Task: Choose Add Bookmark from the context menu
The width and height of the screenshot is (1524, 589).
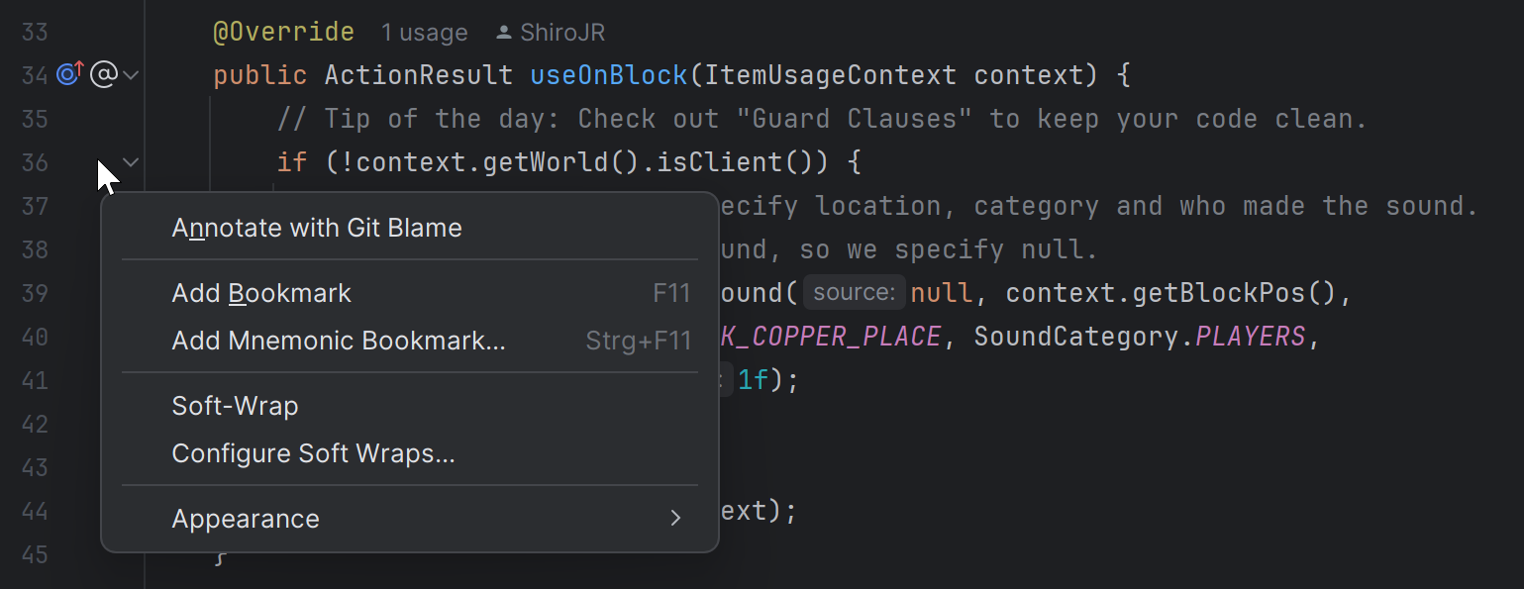Action: pos(261,293)
